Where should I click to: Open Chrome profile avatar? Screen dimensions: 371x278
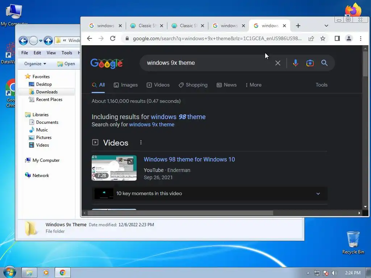coord(349,38)
